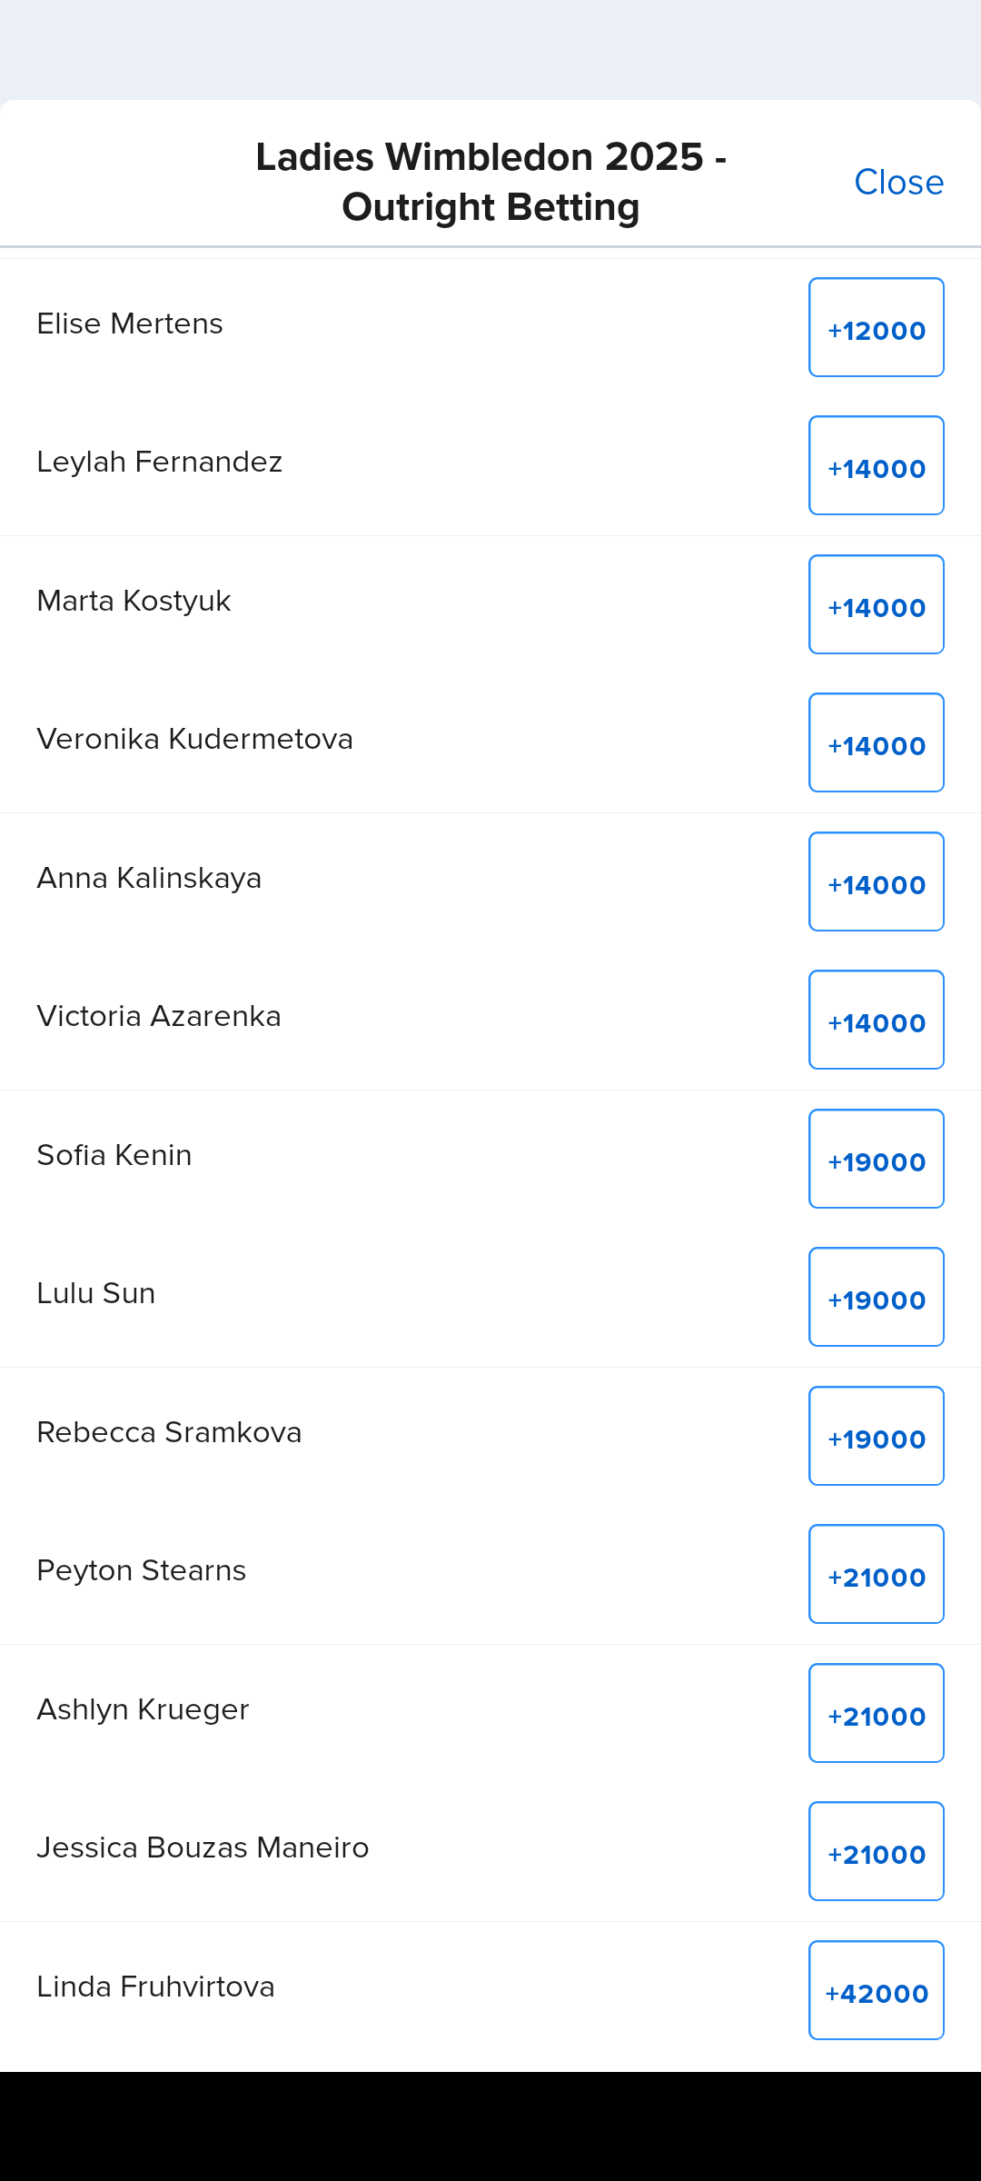Select Elise Mertens +12000 odds
This screenshot has width=981, height=2181.
pos(876,328)
